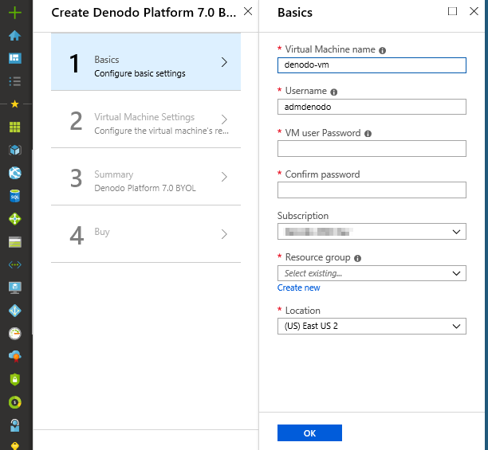Open the Monitor gauge icon
488x450 pixels.
14,334
